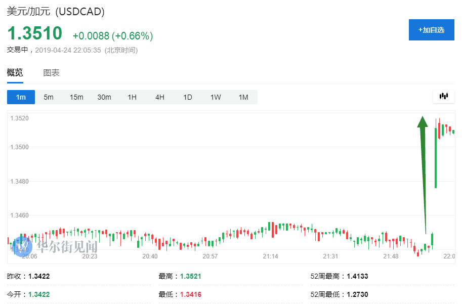462x308 pixels.
Task: Select the 1m timeframe
Action: 21,97
